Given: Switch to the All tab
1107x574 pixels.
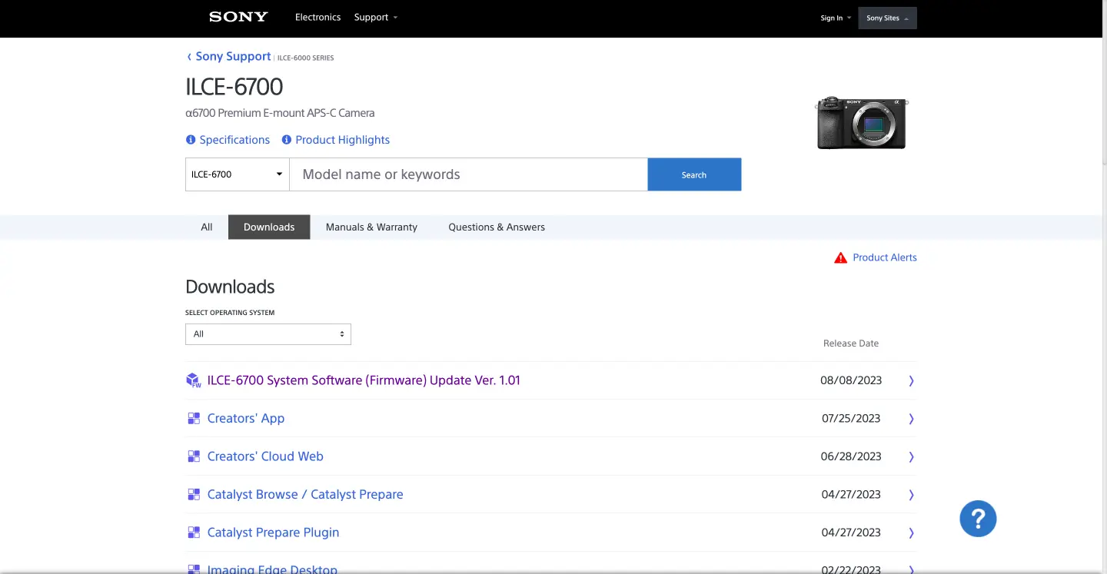Looking at the screenshot, I should [x=207, y=227].
